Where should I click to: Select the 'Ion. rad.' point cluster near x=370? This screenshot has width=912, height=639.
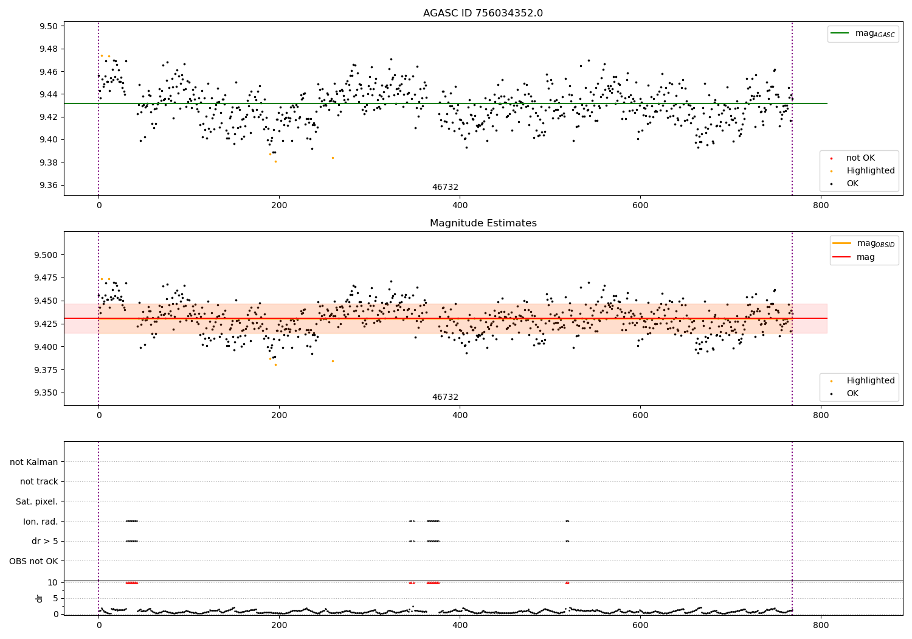pyautogui.click(x=433, y=521)
